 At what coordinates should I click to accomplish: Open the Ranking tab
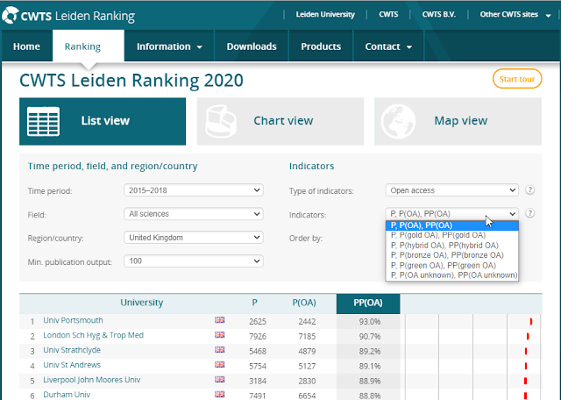(89, 46)
